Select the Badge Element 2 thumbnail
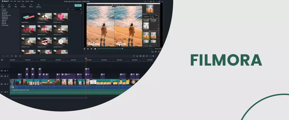 (x=61, y=42)
